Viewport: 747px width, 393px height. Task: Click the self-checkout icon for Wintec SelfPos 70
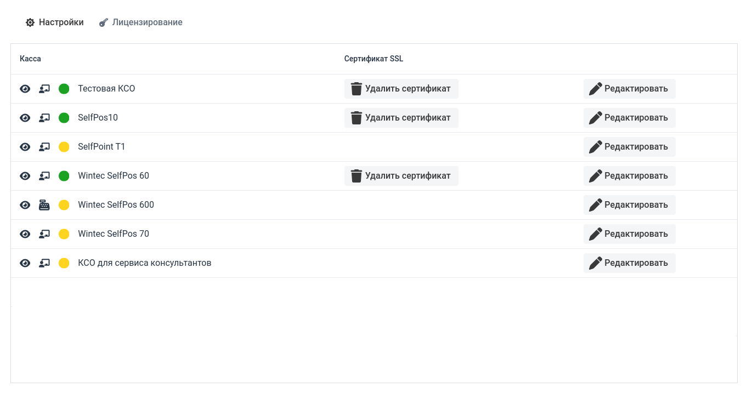click(44, 234)
